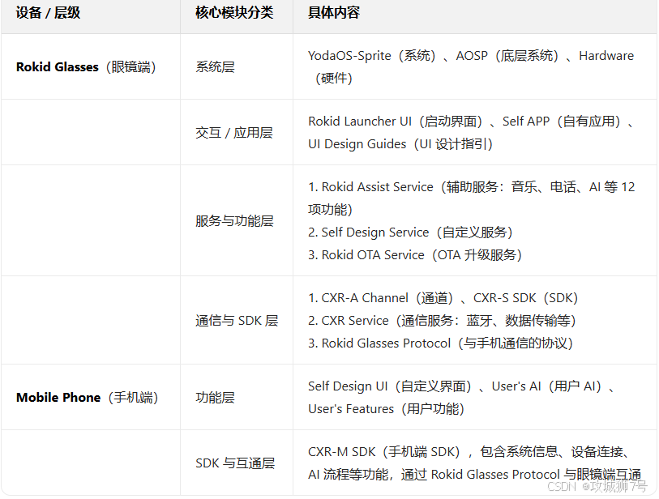Select the 通信与 SDK 层 cell
This screenshot has height=499, width=659.
click(x=237, y=321)
